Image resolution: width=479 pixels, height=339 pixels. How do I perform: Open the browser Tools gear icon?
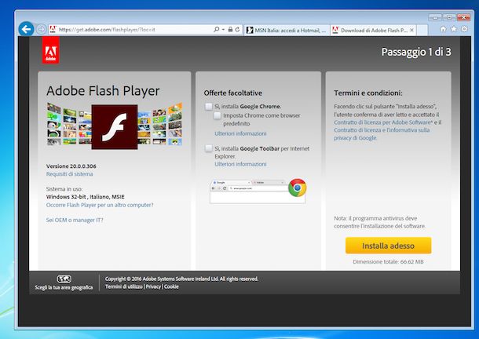[x=464, y=29]
